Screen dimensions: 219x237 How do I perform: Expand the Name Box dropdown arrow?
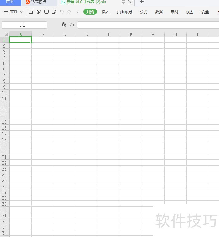tap(46, 25)
